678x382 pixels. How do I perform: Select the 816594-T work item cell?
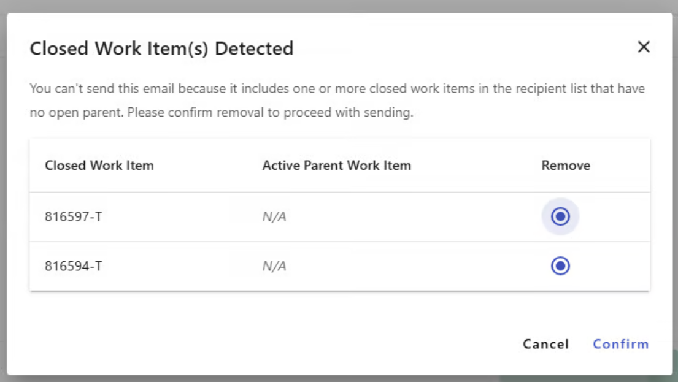click(74, 266)
